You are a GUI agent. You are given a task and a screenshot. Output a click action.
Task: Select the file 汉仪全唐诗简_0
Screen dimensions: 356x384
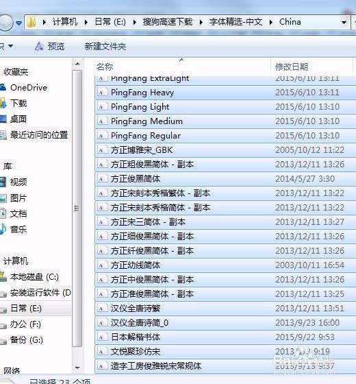[225, 323]
